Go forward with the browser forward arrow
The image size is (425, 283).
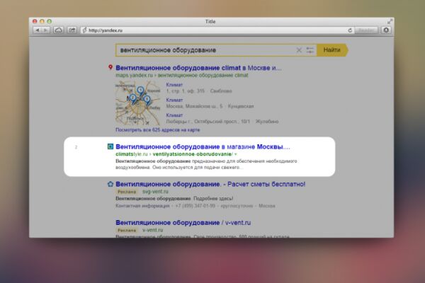[x=45, y=30]
